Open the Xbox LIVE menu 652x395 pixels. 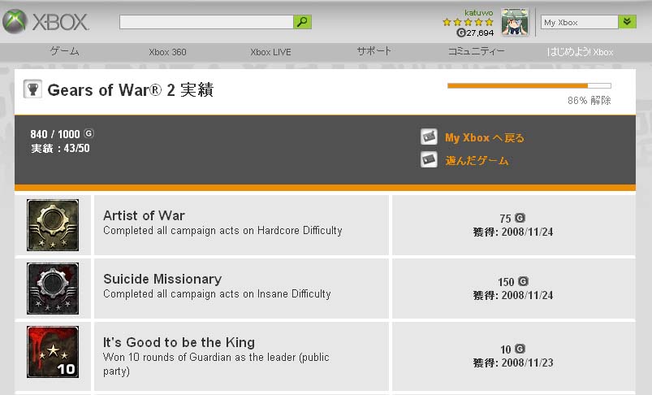coord(270,52)
